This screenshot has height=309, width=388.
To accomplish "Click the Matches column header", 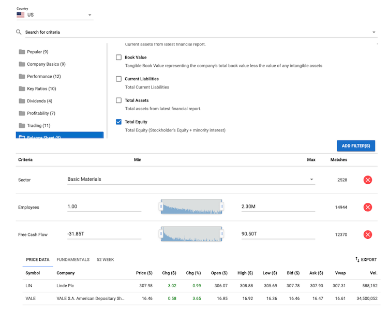I will click(x=339, y=160).
